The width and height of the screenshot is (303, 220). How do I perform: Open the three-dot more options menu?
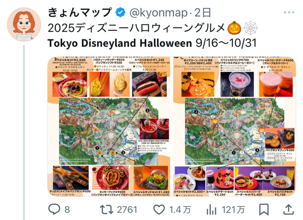[289, 12]
